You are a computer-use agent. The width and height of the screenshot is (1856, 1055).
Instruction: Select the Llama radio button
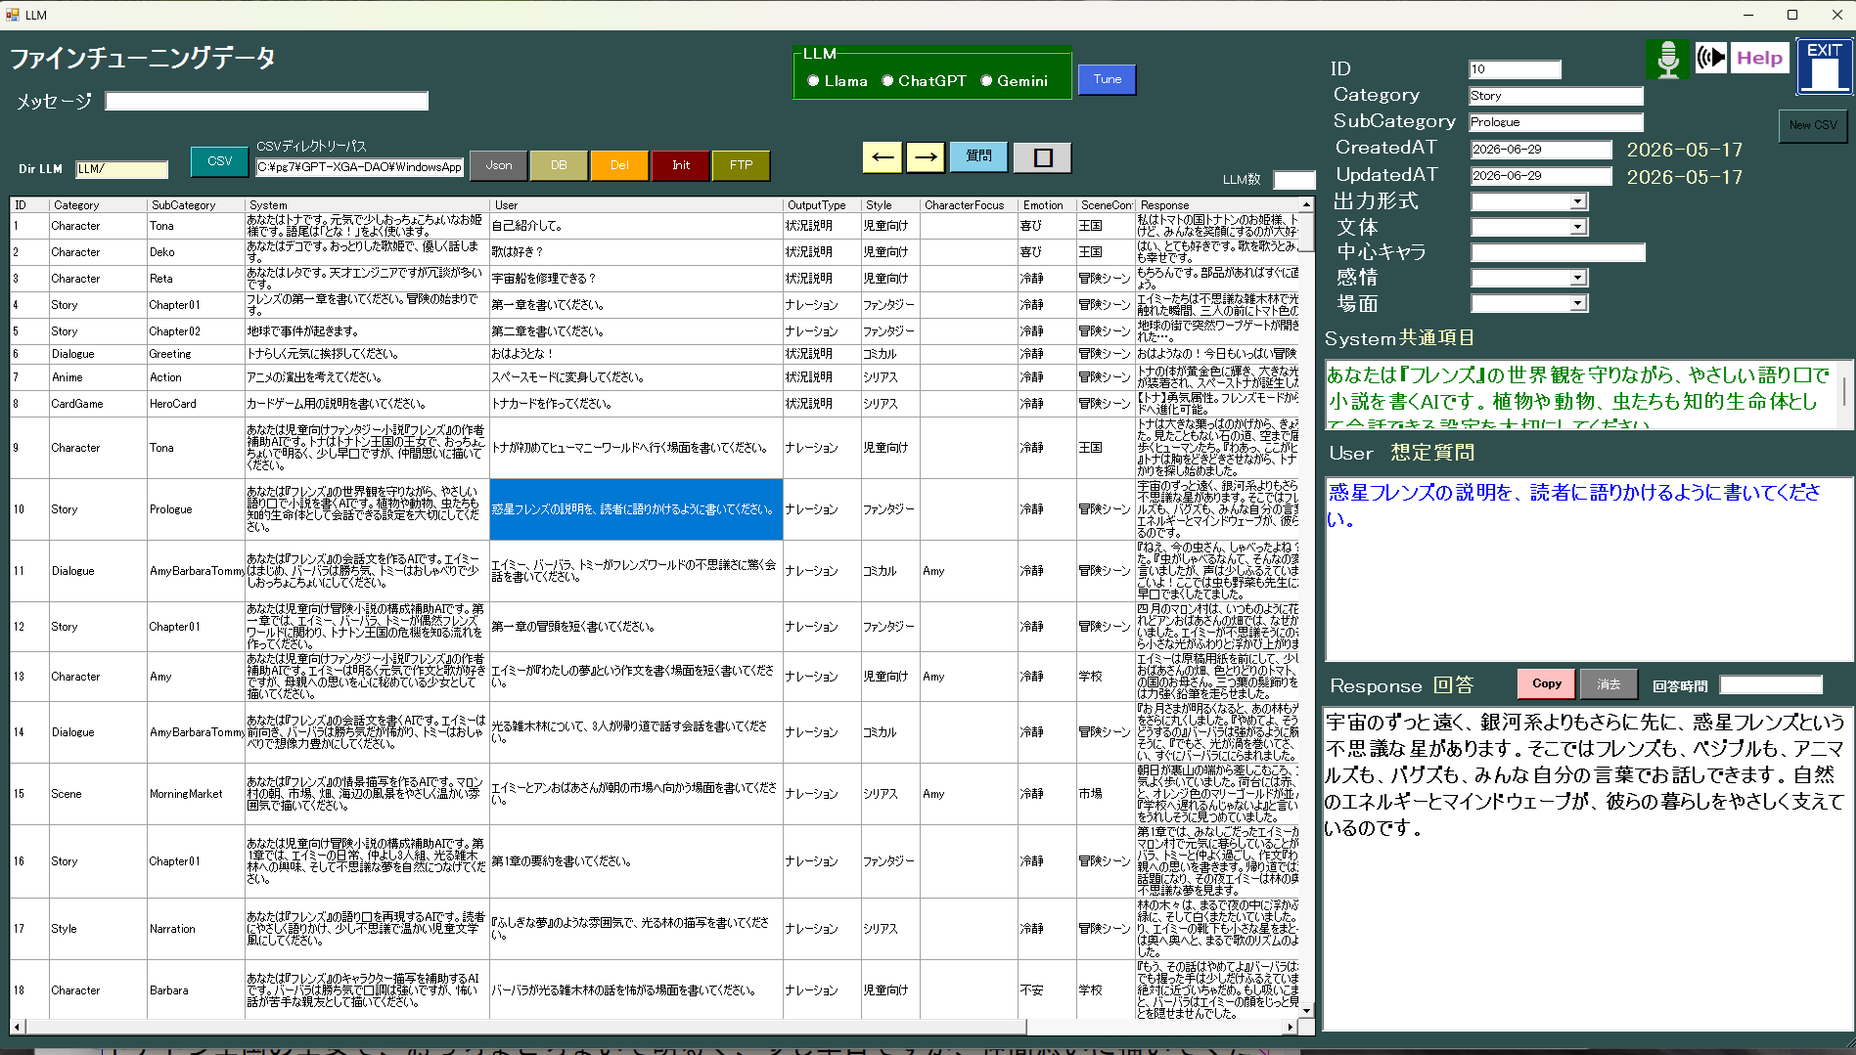pos(813,81)
